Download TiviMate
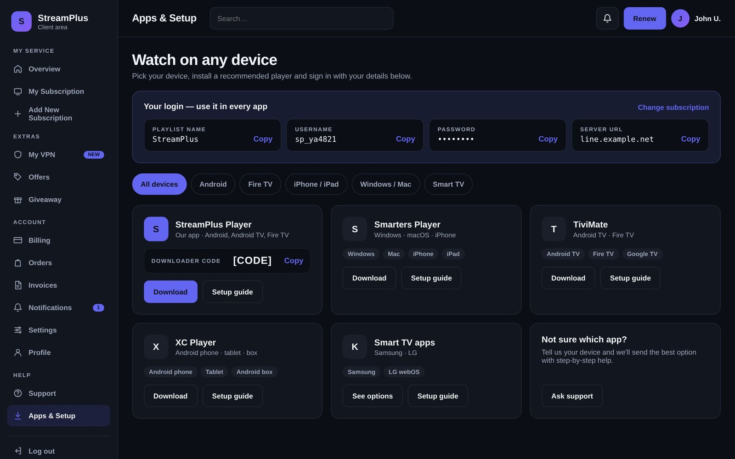Image resolution: width=735 pixels, height=459 pixels. pyautogui.click(x=568, y=278)
